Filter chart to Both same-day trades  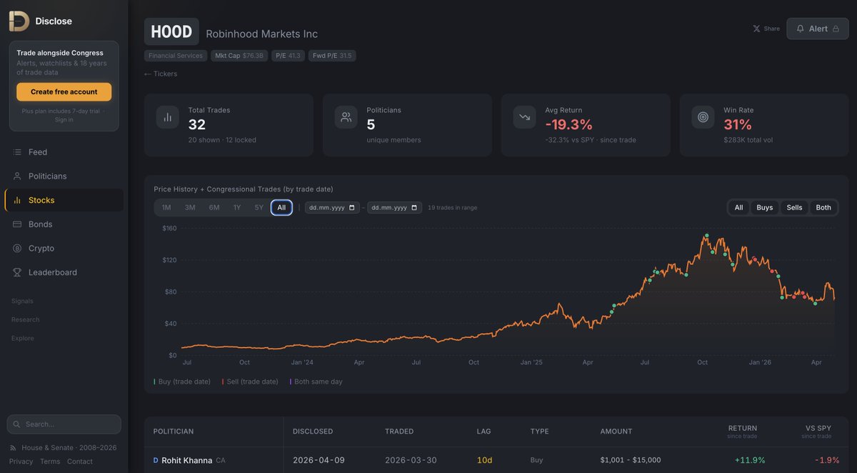point(823,208)
